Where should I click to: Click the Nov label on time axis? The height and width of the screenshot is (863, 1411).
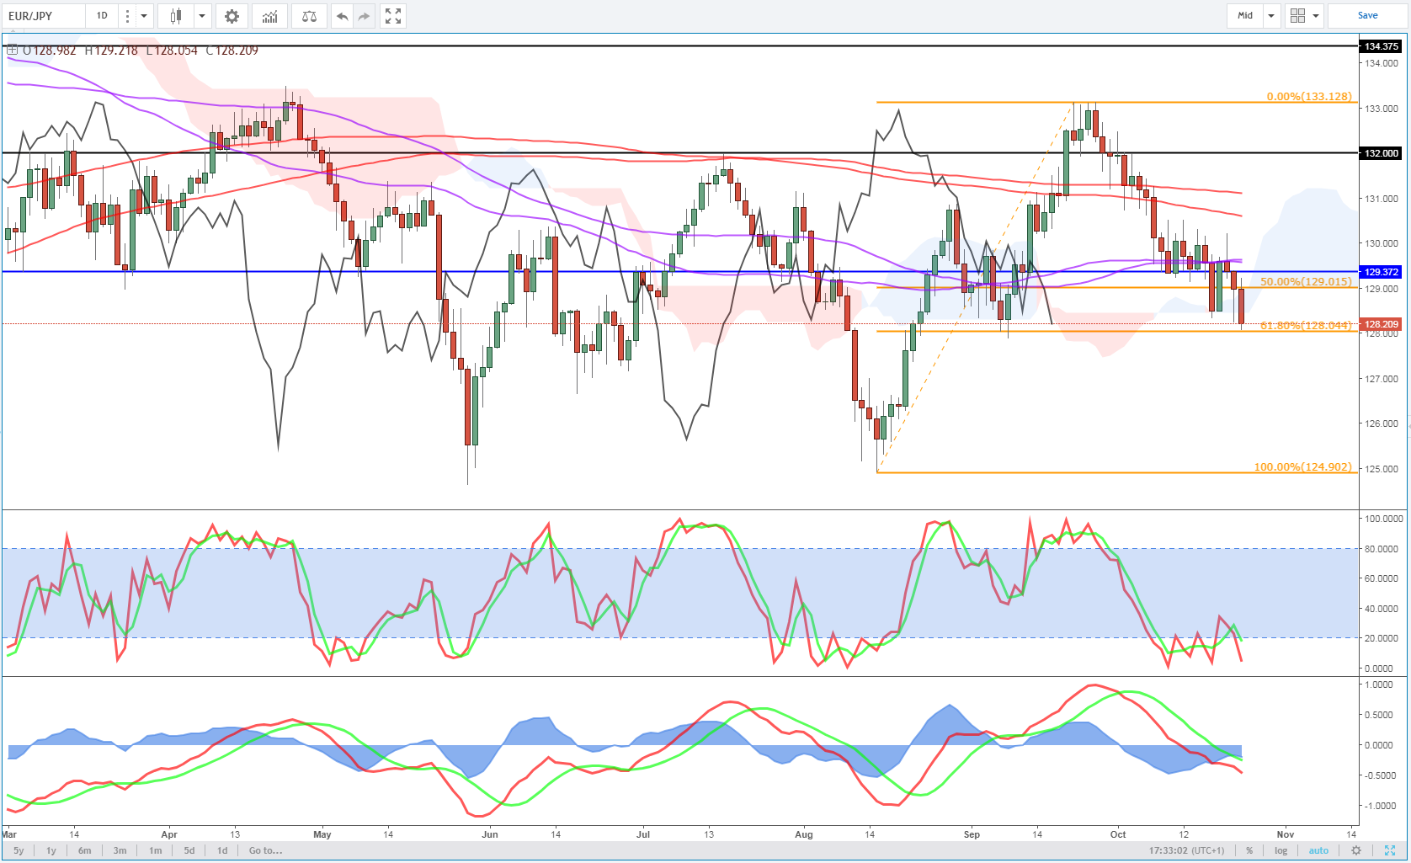click(1285, 834)
